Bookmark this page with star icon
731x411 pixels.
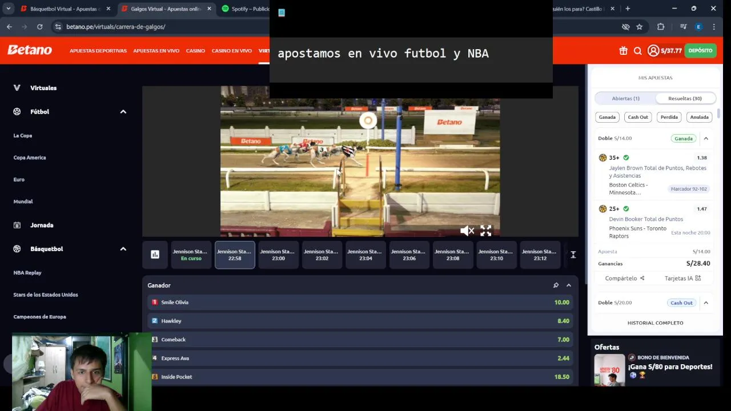click(x=639, y=27)
